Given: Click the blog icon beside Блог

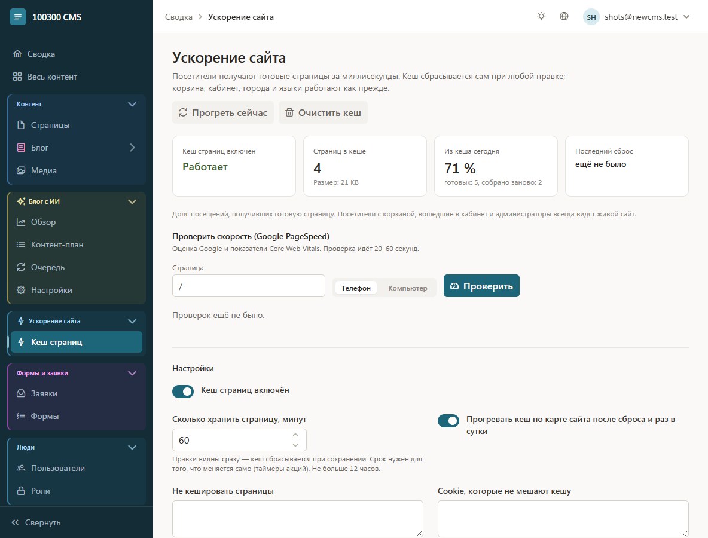Looking at the screenshot, I should point(21,147).
